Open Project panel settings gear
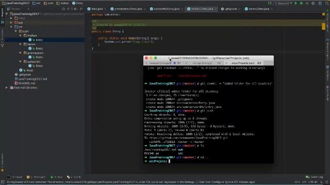 tap(75, 9)
